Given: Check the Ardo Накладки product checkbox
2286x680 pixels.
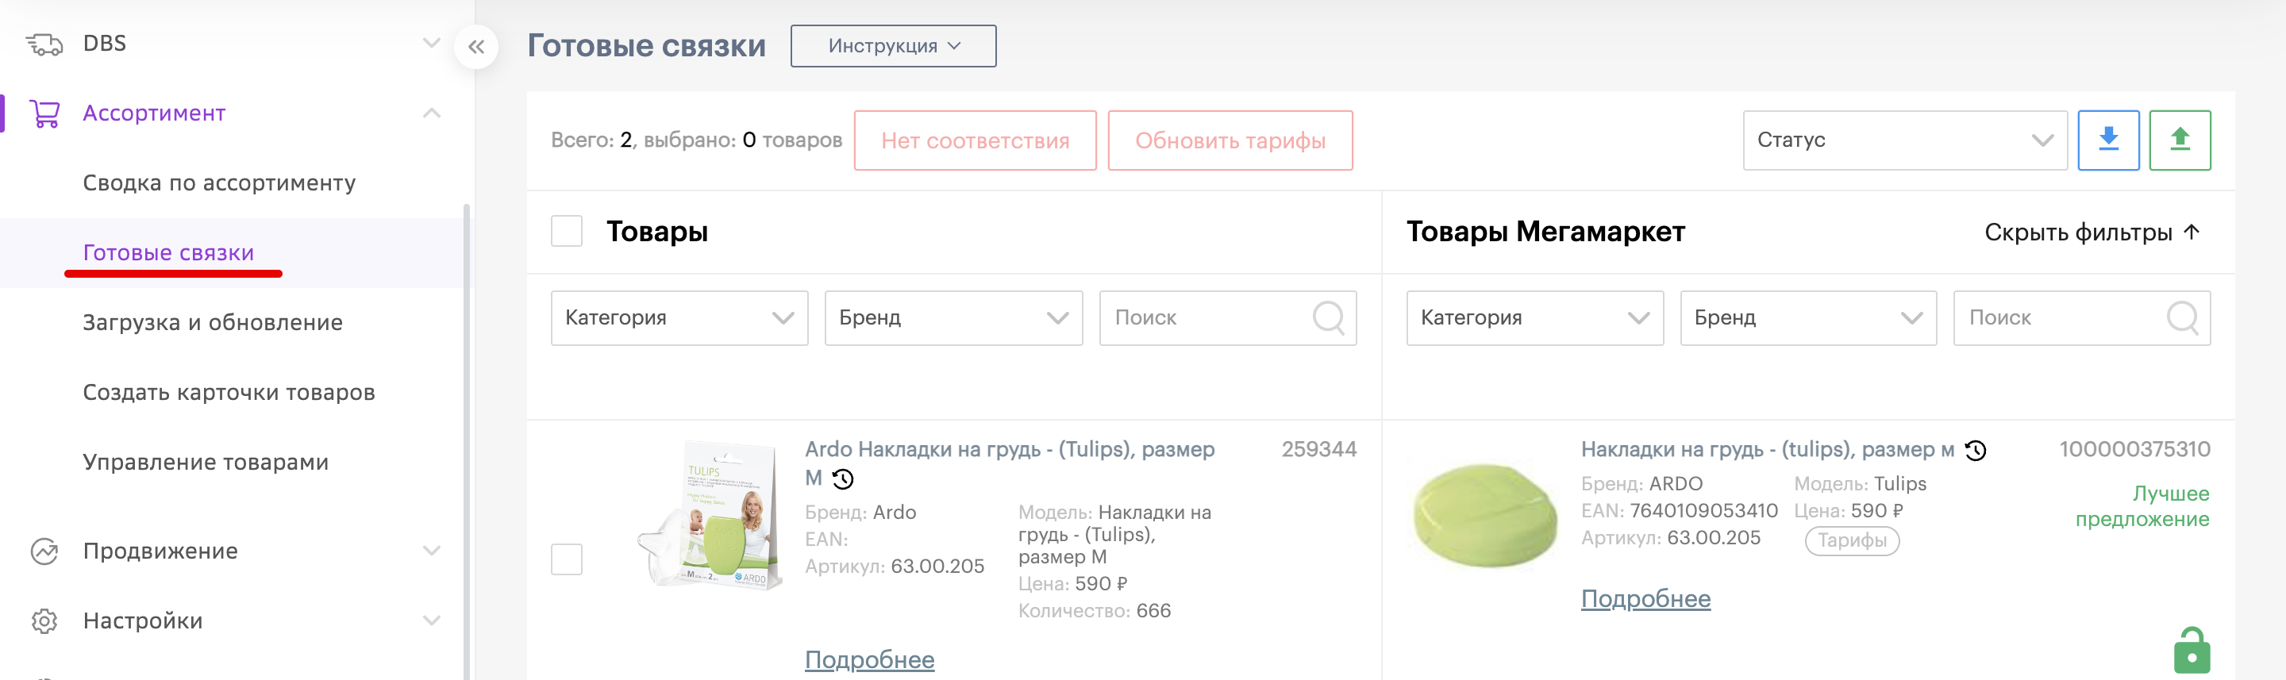Looking at the screenshot, I should pos(567,559).
